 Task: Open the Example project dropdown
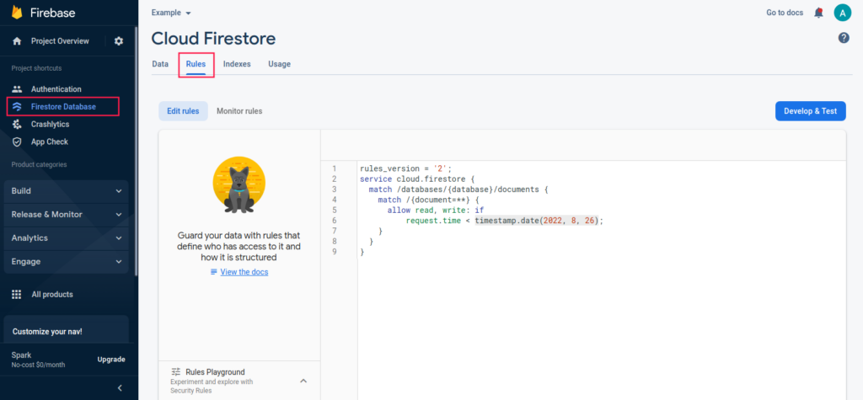click(172, 13)
